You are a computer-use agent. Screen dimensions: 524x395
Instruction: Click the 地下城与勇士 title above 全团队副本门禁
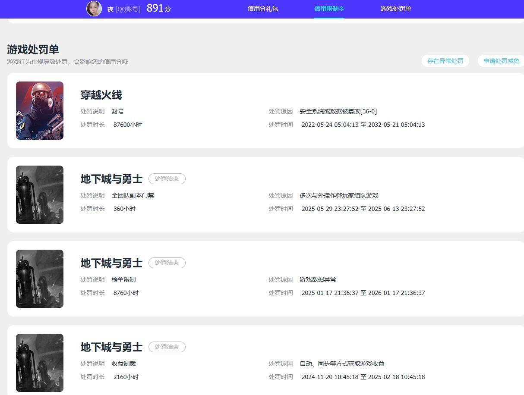tap(111, 179)
